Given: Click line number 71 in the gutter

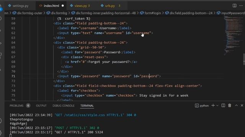Looking at the screenshot, I should pos(13,76).
